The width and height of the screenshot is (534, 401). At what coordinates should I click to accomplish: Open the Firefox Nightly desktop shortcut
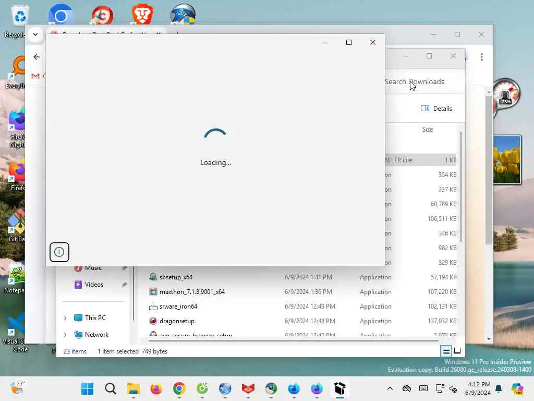16,128
